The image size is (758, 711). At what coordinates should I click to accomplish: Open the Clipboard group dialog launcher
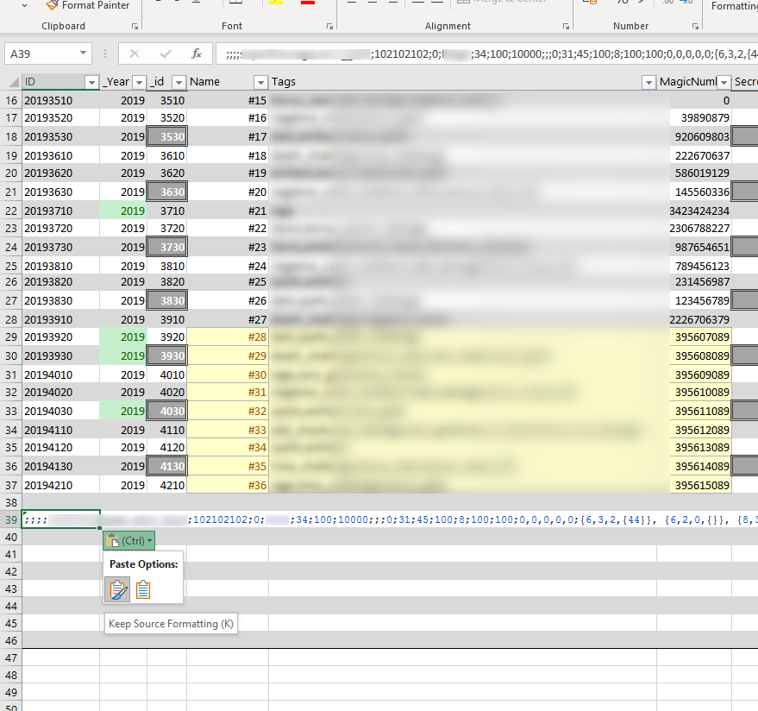click(135, 26)
